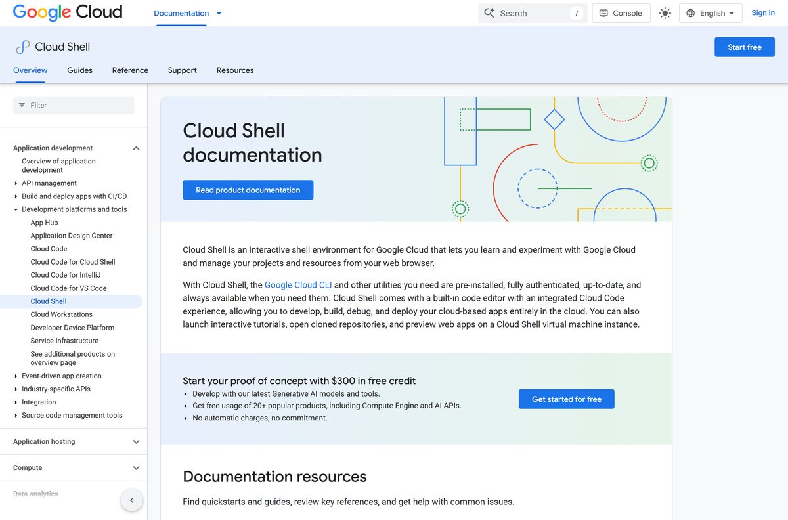Expand Event-driven app creation
This screenshot has height=520, width=788.
point(16,376)
